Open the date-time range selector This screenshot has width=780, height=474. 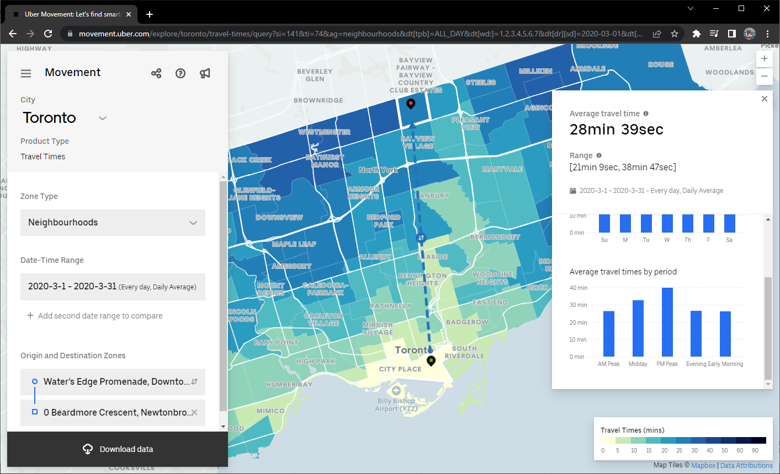pos(113,287)
